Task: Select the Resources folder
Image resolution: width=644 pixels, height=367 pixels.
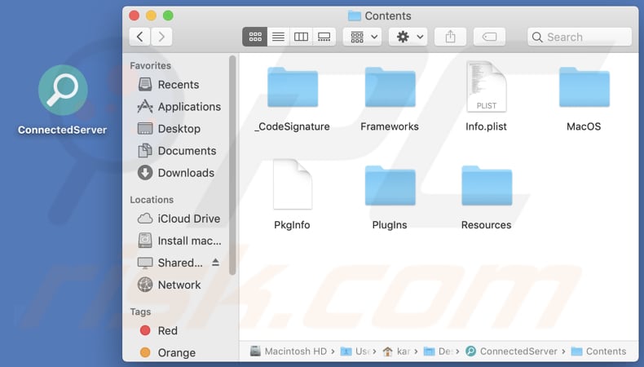Action: (487, 186)
